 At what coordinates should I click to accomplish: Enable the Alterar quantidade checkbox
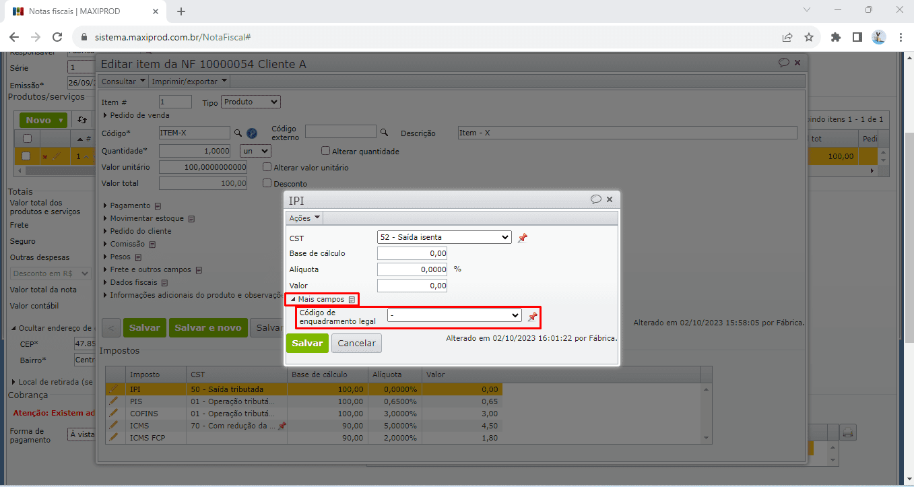326,152
